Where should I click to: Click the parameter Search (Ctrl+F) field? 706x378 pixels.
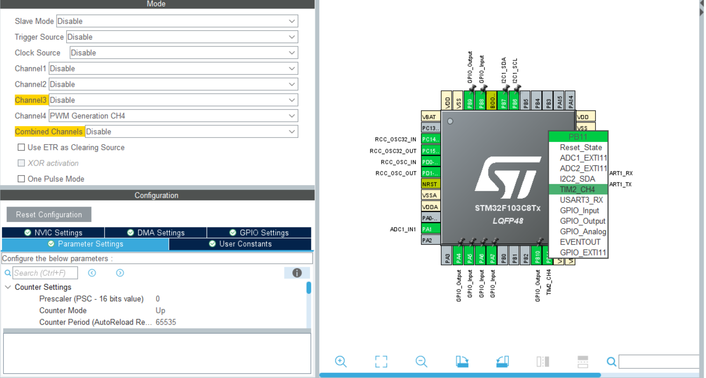pyautogui.click(x=45, y=273)
